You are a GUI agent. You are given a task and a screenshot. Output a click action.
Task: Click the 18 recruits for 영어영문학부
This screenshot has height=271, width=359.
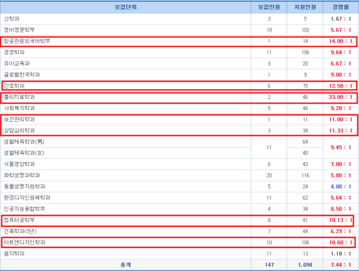pyautogui.click(x=269, y=30)
